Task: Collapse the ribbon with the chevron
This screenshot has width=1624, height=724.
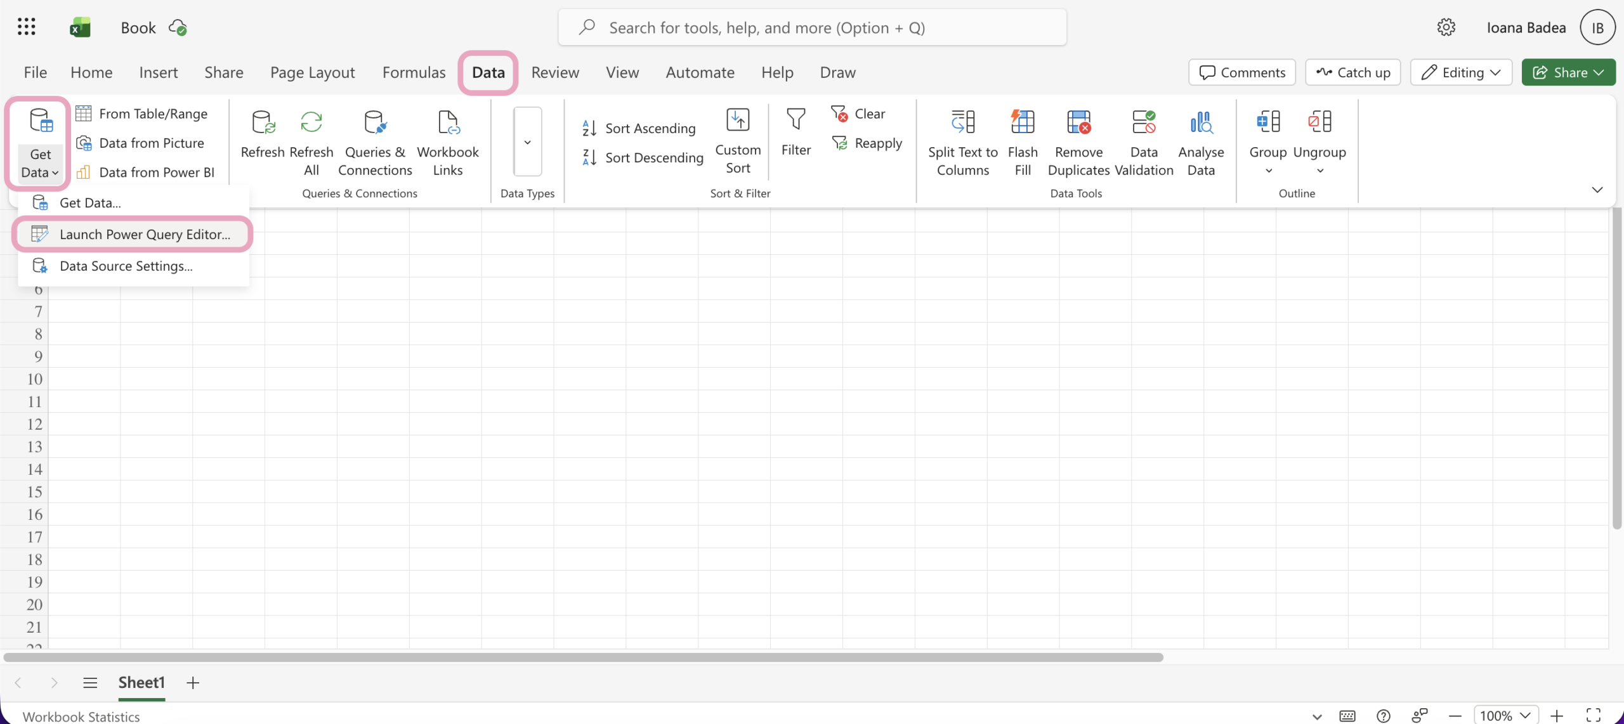Action: (x=1597, y=190)
